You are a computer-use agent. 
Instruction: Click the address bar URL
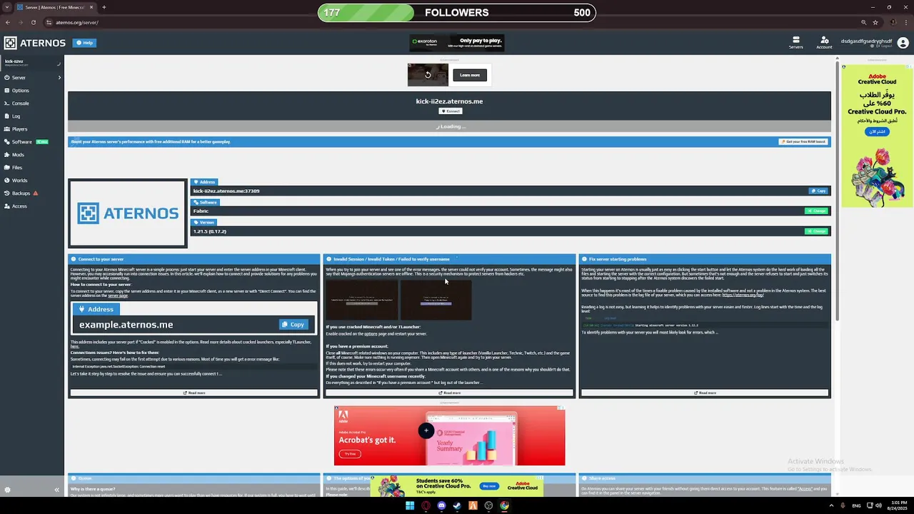(x=77, y=22)
